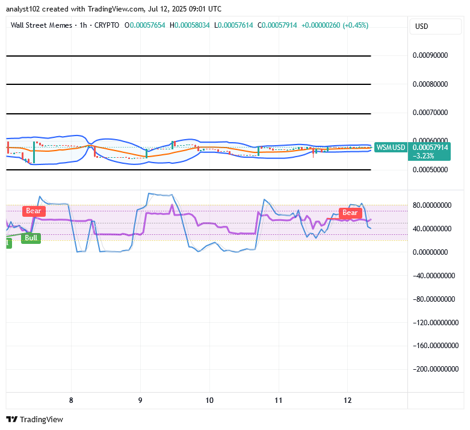Image resolution: width=470 pixels, height=430 pixels.
Task: Click the low value L0.00057614
Action: pos(233,25)
